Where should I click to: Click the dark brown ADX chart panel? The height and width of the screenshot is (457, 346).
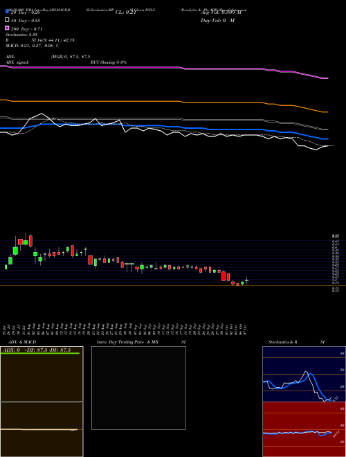click(x=42, y=374)
